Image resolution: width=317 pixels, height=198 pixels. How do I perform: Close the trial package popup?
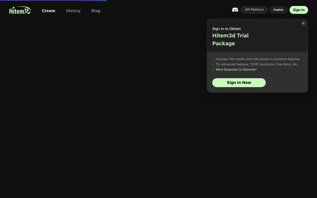point(303,23)
